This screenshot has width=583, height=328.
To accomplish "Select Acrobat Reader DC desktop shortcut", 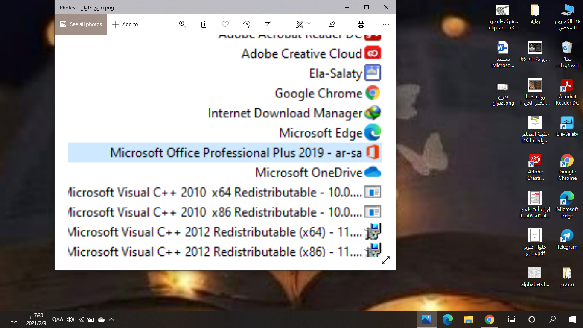I will [567, 92].
